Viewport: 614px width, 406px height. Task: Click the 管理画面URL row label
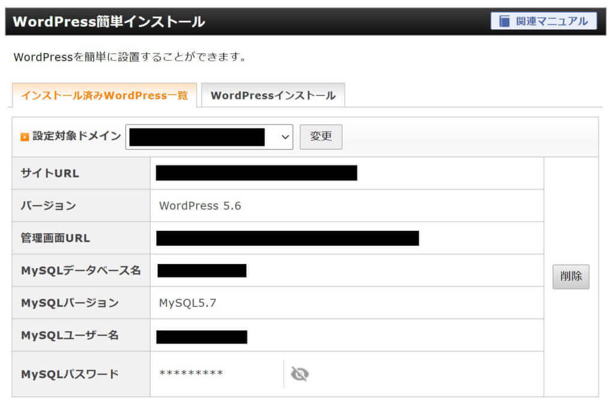[55, 238]
